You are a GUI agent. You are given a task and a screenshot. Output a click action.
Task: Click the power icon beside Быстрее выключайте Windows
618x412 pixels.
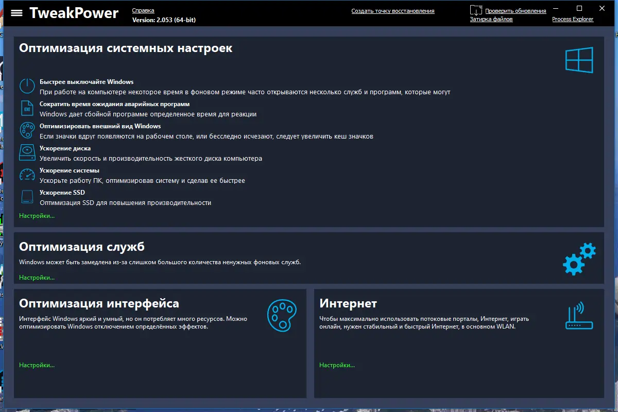[x=27, y=86]
